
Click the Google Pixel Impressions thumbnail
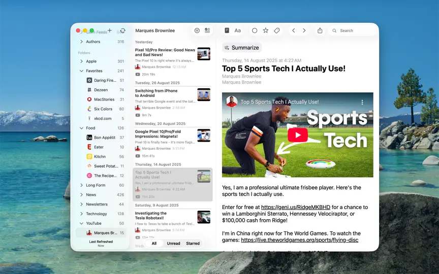click(204, 135)
